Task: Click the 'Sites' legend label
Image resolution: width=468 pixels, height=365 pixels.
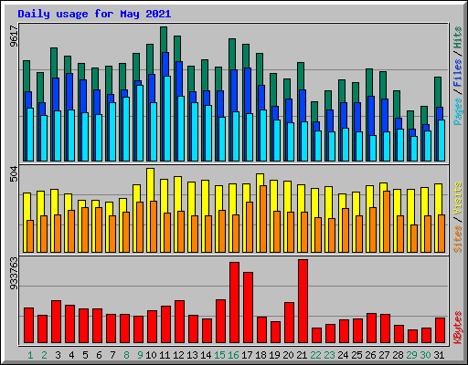Action: pyautogui.click(x=457, y=239)
